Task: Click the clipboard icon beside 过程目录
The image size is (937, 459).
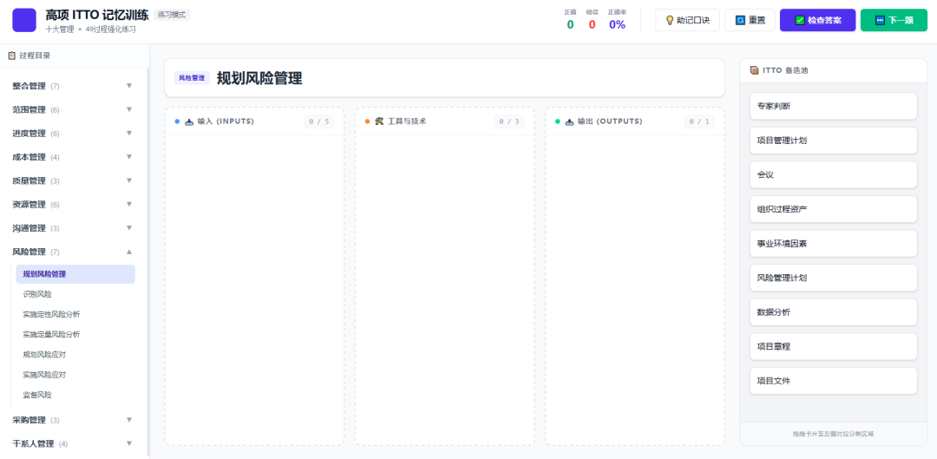Action: [x=11, y=56]
